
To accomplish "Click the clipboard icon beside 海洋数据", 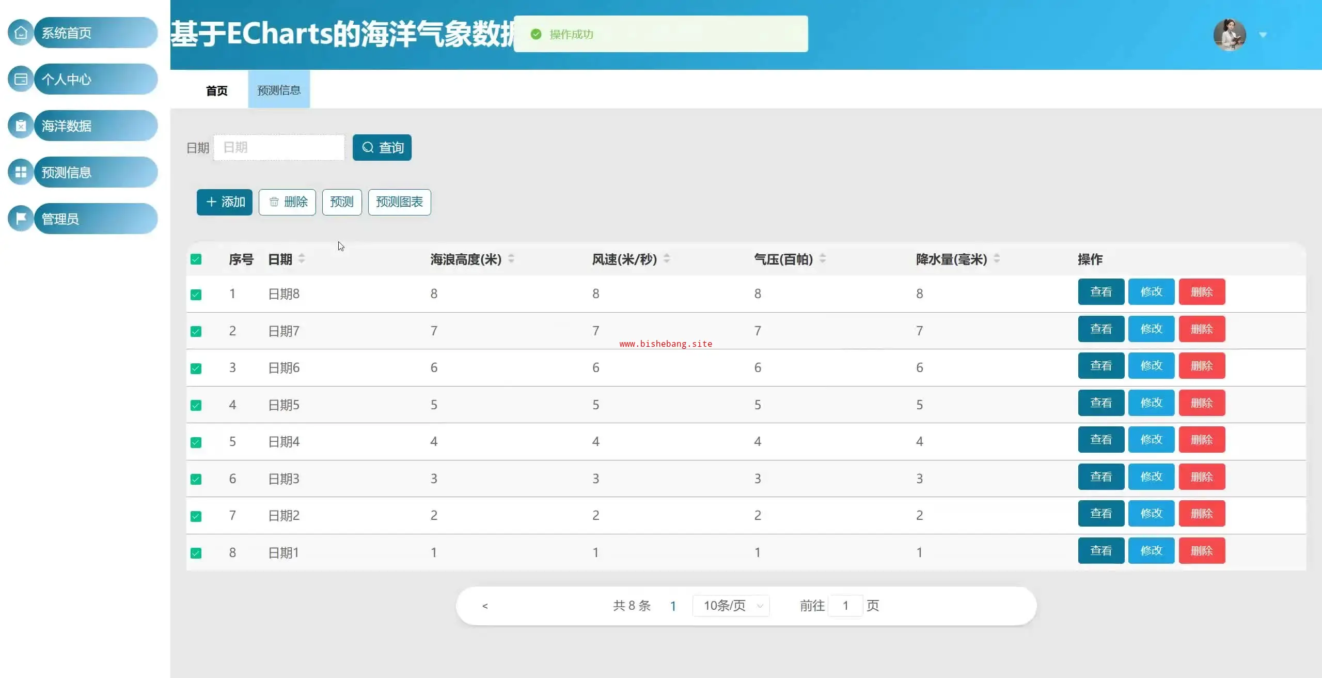I will 21,126.
